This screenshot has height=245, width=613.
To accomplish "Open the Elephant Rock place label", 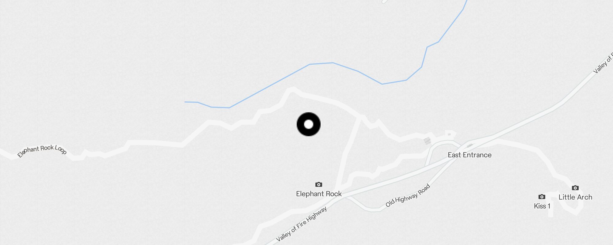I will [x=319, y=194].
